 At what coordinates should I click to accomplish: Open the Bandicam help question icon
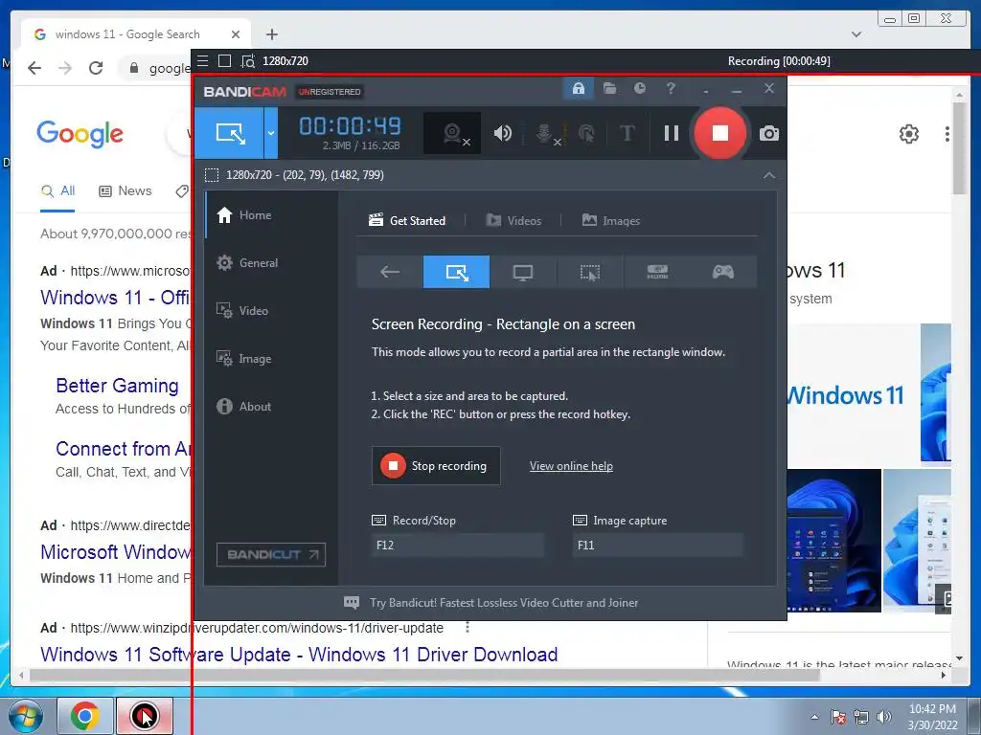click(671, 88)
